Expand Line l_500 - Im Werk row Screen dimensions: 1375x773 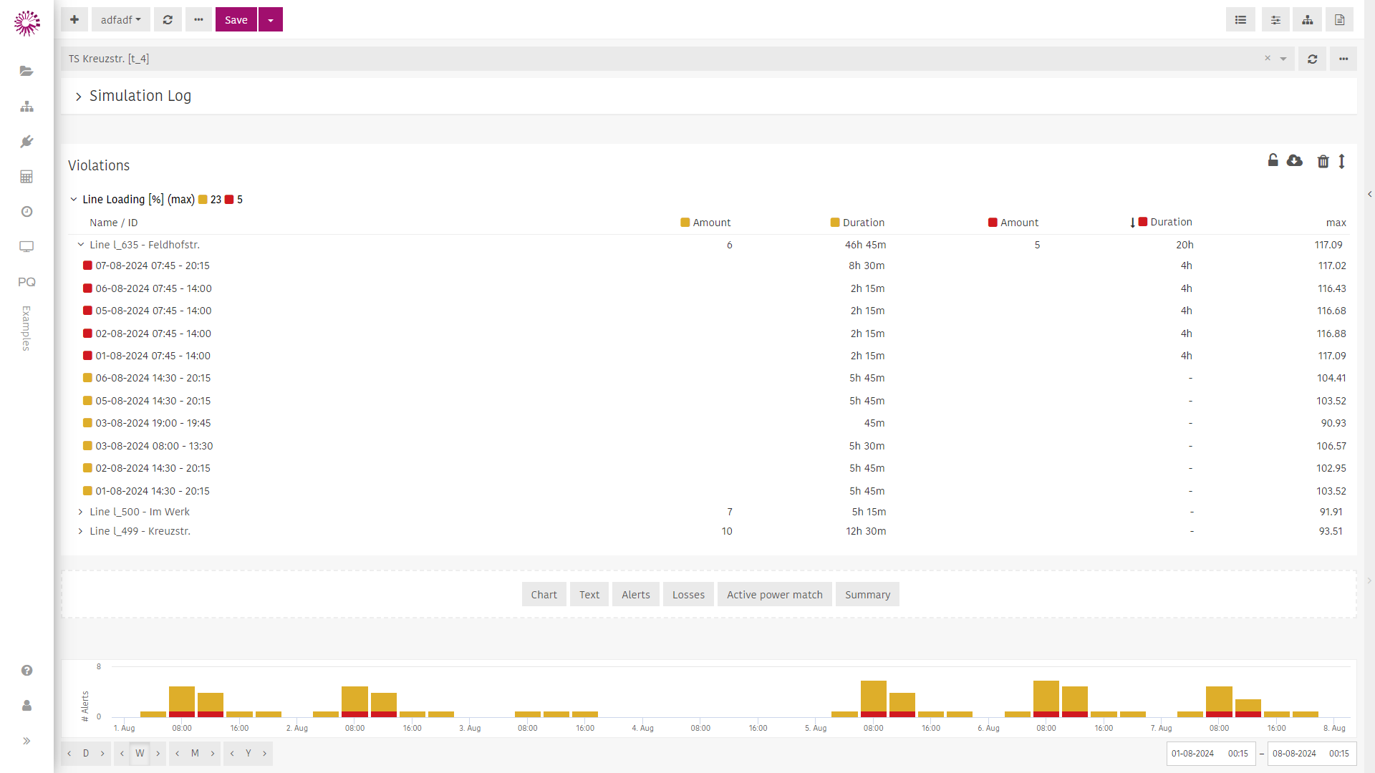[x=80, y=512]
